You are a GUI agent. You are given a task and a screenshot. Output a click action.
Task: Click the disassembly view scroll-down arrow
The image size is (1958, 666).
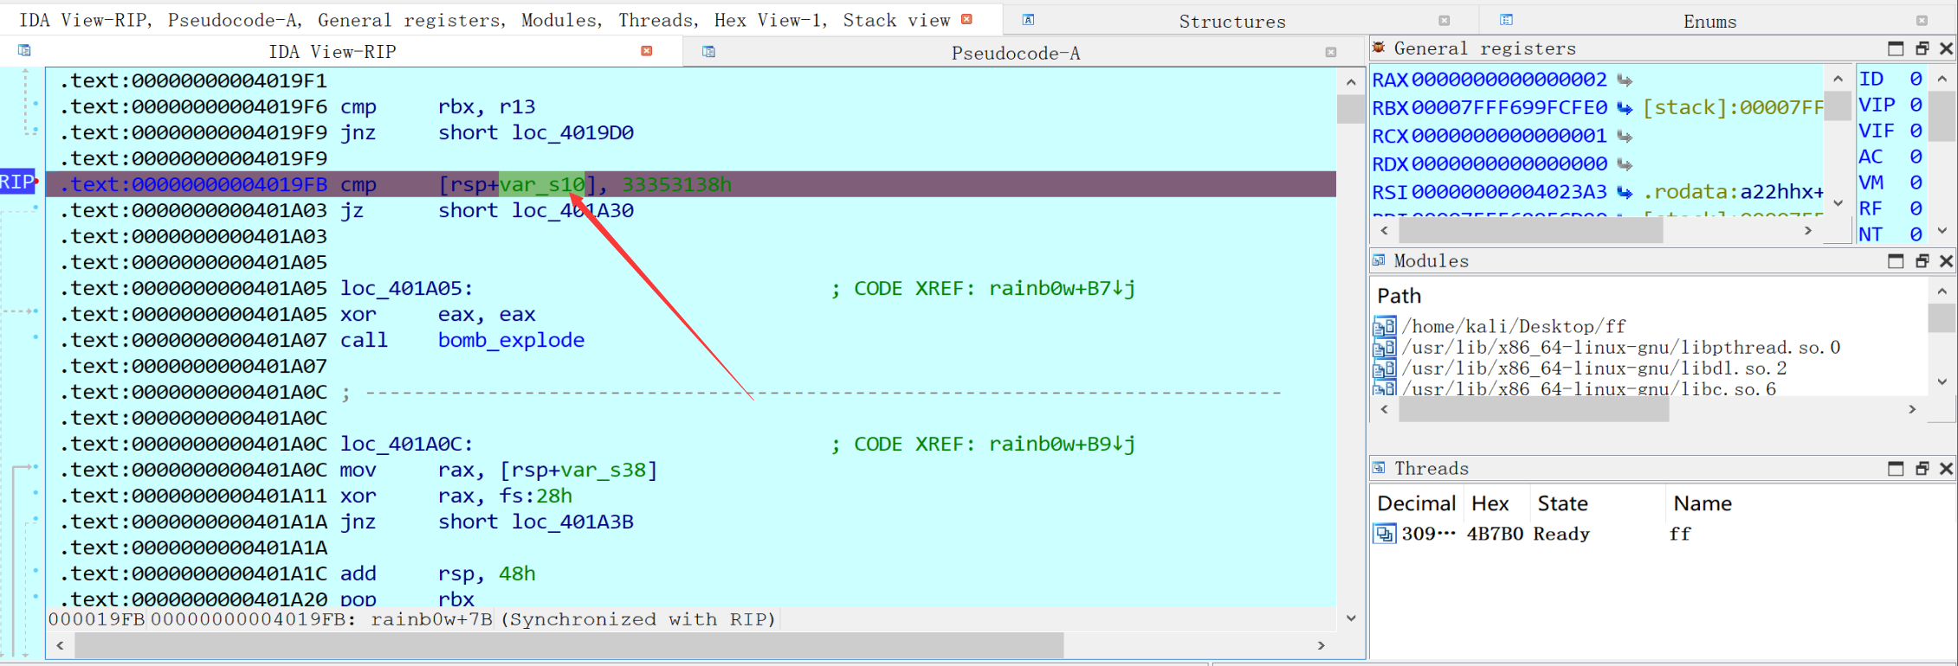pos(1351,618)
